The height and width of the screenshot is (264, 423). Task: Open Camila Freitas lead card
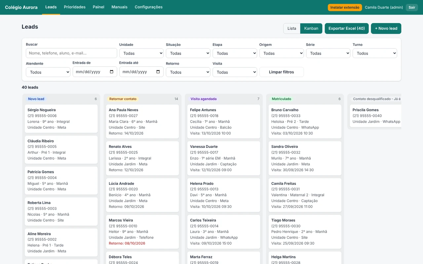pos(305,195)
